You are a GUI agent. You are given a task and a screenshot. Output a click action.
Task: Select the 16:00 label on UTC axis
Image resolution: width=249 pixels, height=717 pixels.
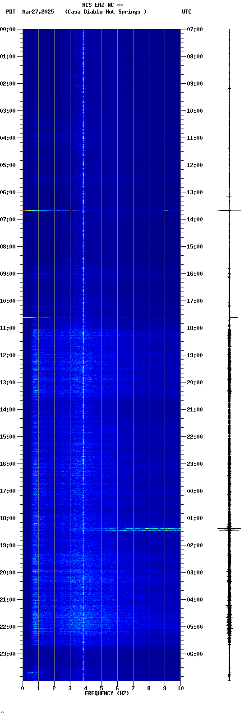tap(194, 274)
